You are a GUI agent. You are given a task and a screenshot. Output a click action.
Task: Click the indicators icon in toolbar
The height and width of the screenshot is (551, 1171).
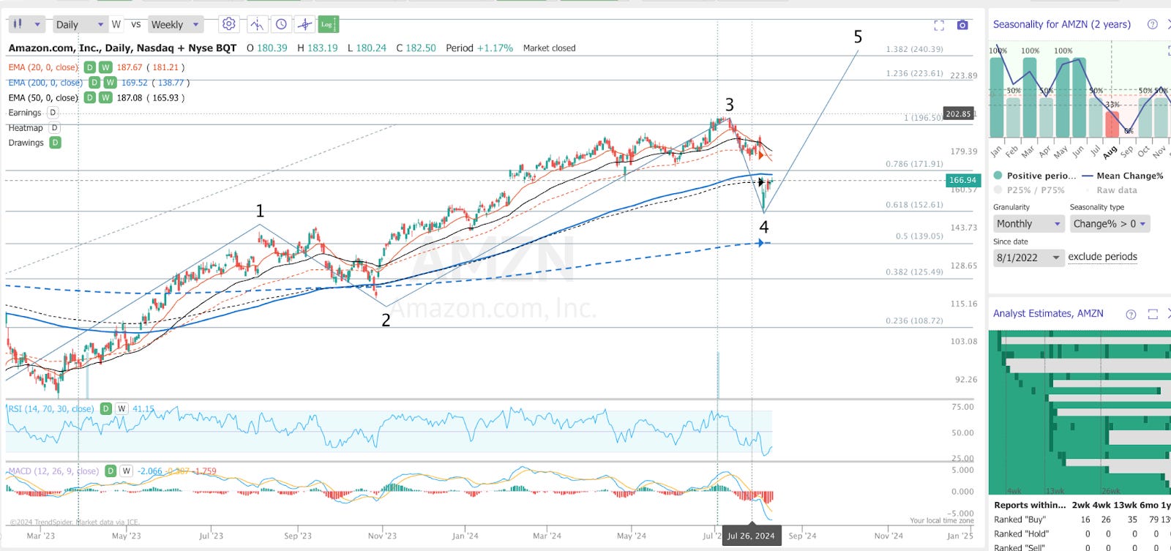click(257, 24)
